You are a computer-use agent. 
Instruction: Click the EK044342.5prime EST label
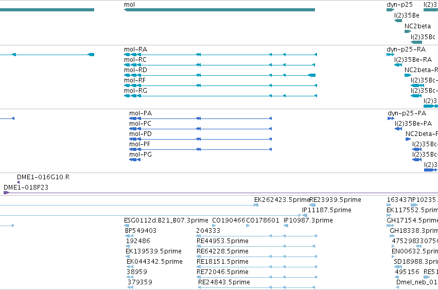coord(154,262)
